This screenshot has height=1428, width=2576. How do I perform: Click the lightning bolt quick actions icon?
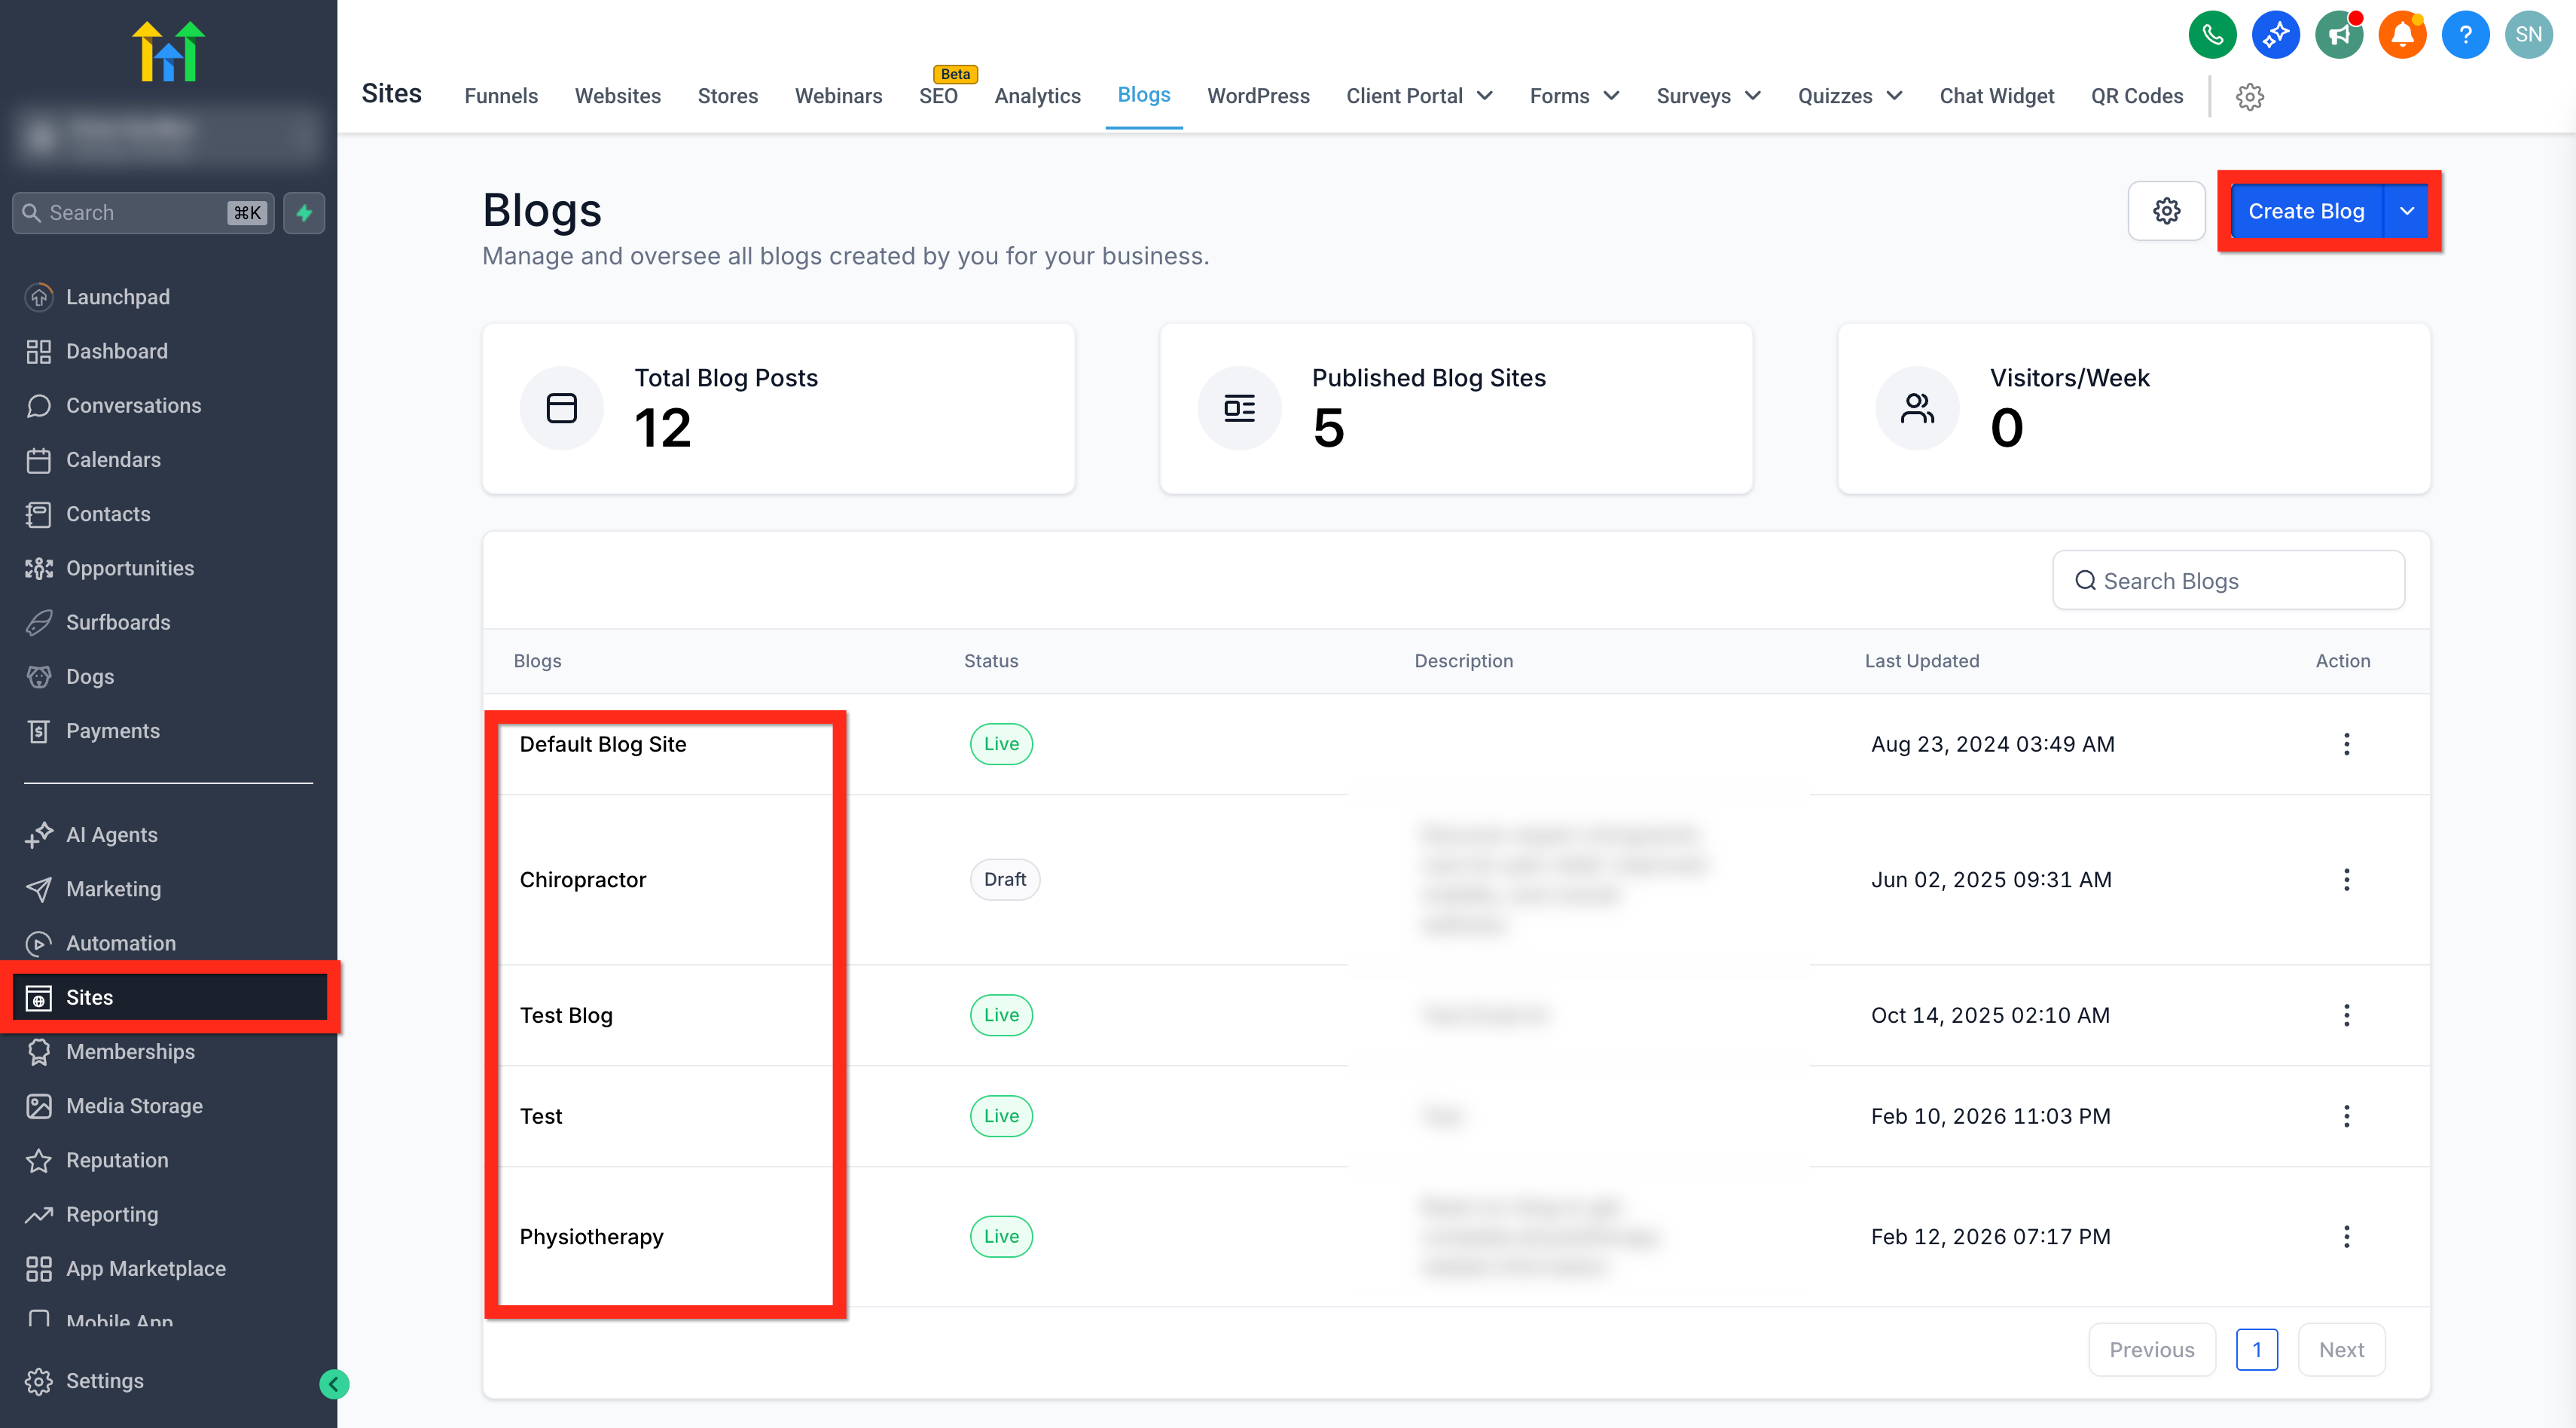304,213
